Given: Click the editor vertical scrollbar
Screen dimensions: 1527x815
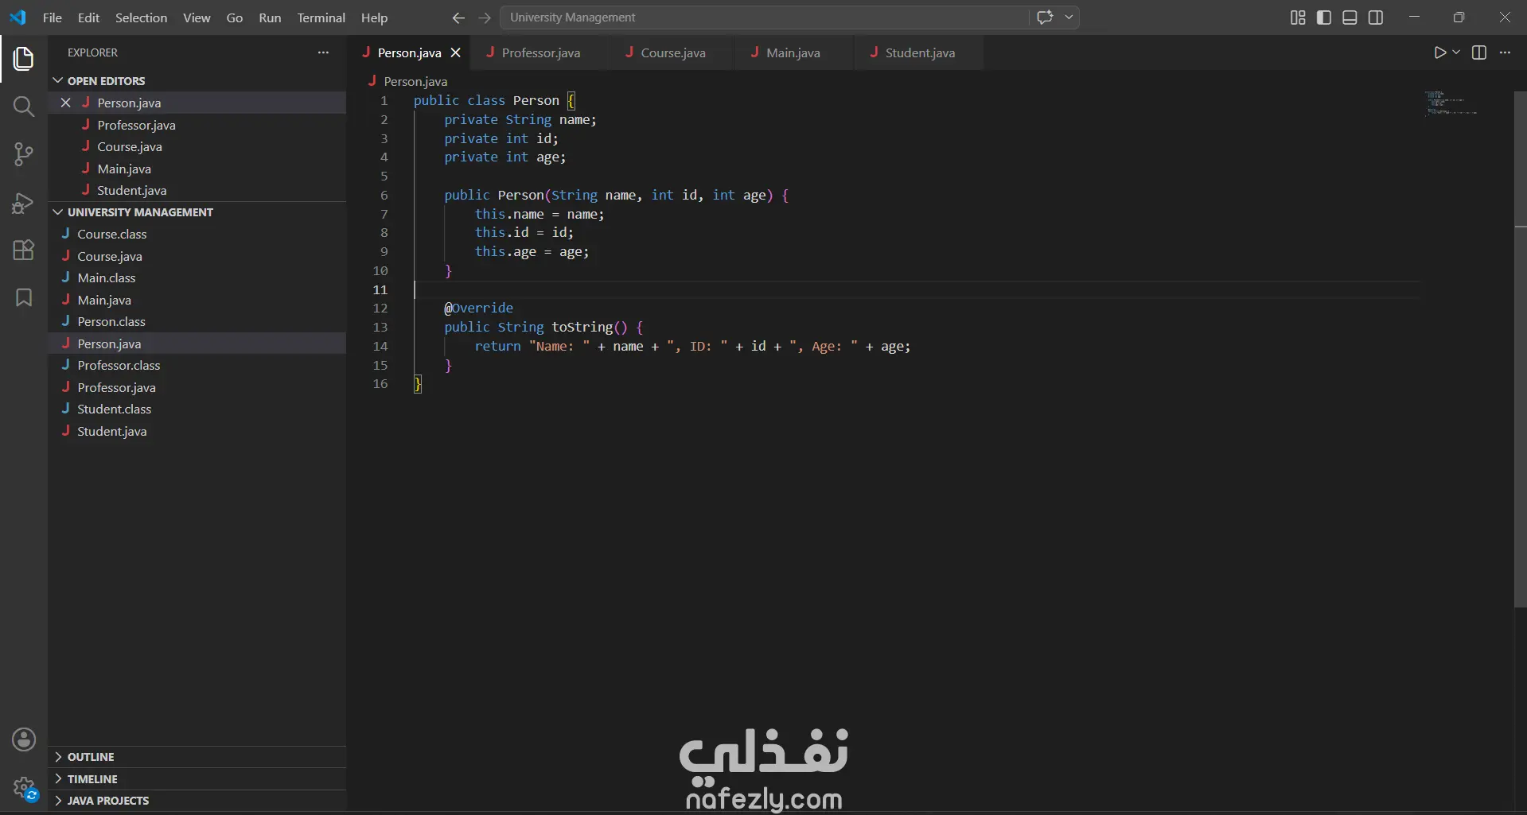Looking at the screenshot, I should pos(1520,350).
